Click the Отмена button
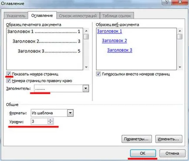Image resolution: width=189 pixels, height=161 pixels. 172,153
